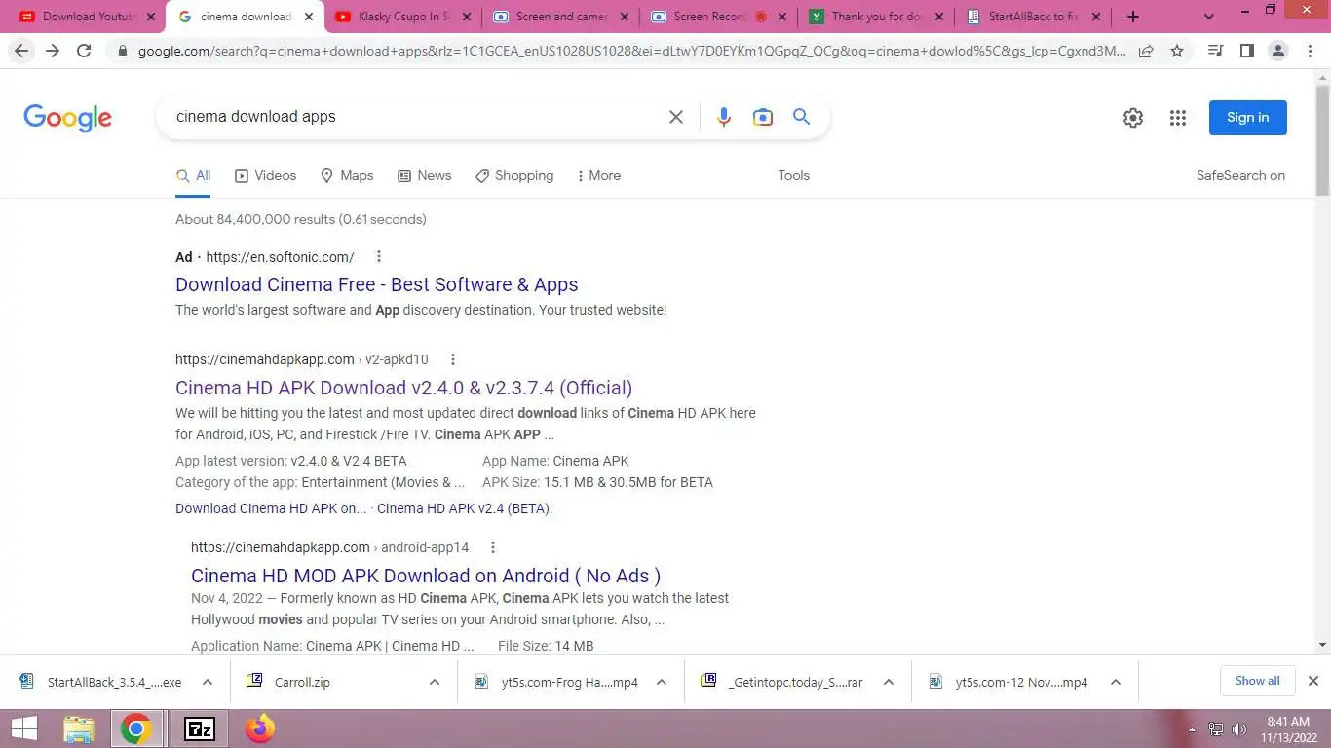Open Download Cinema Free Softonic ad link

pos(376,284)
